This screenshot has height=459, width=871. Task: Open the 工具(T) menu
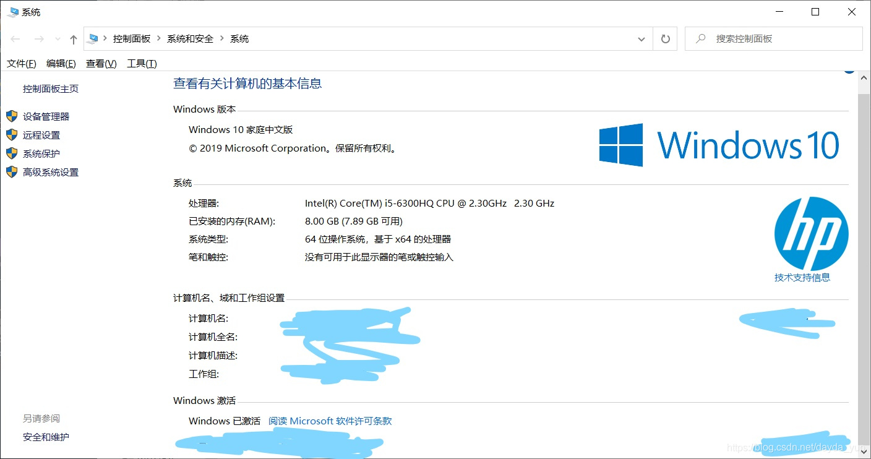(142, 63)
